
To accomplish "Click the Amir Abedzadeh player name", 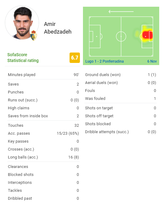I will [58, 28].
